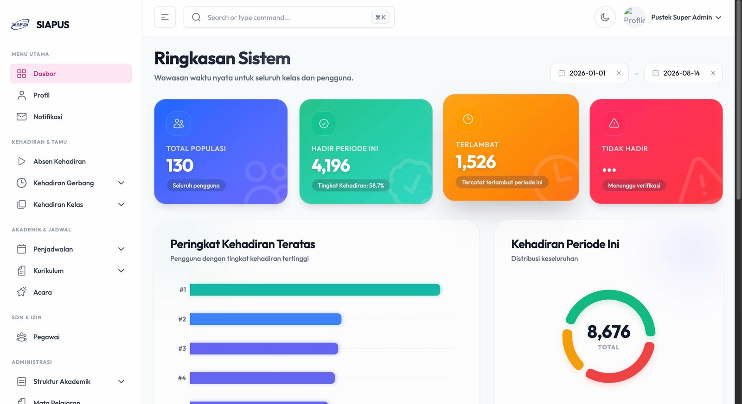
Task: Focus the search or type command field
Action: [x=289, y=17]
